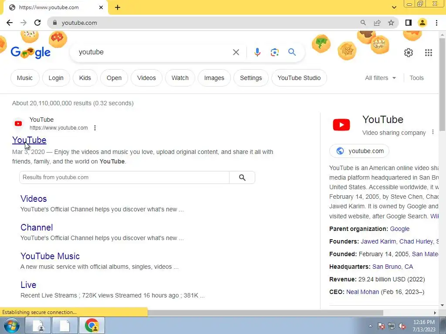
Task: Toggle the browser side panel icon
Action: tap(409, 23)
